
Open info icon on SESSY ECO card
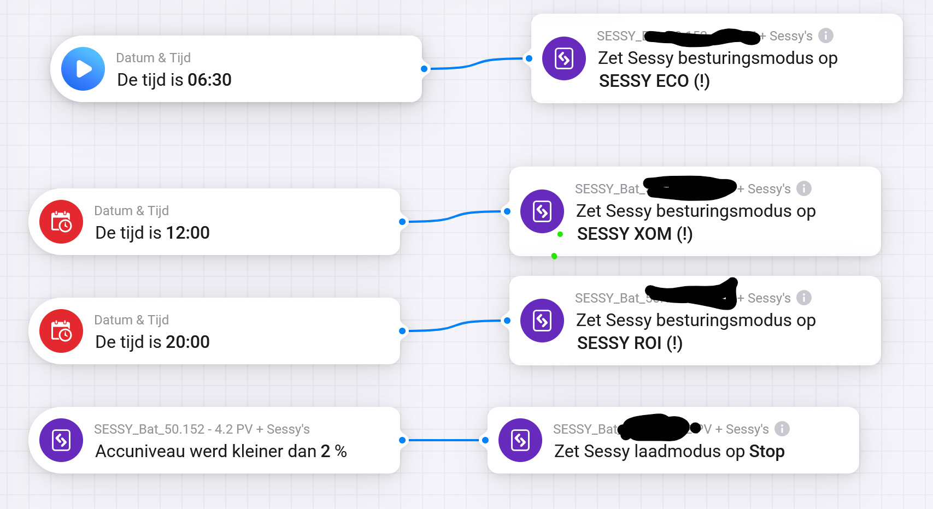(826, 35)
